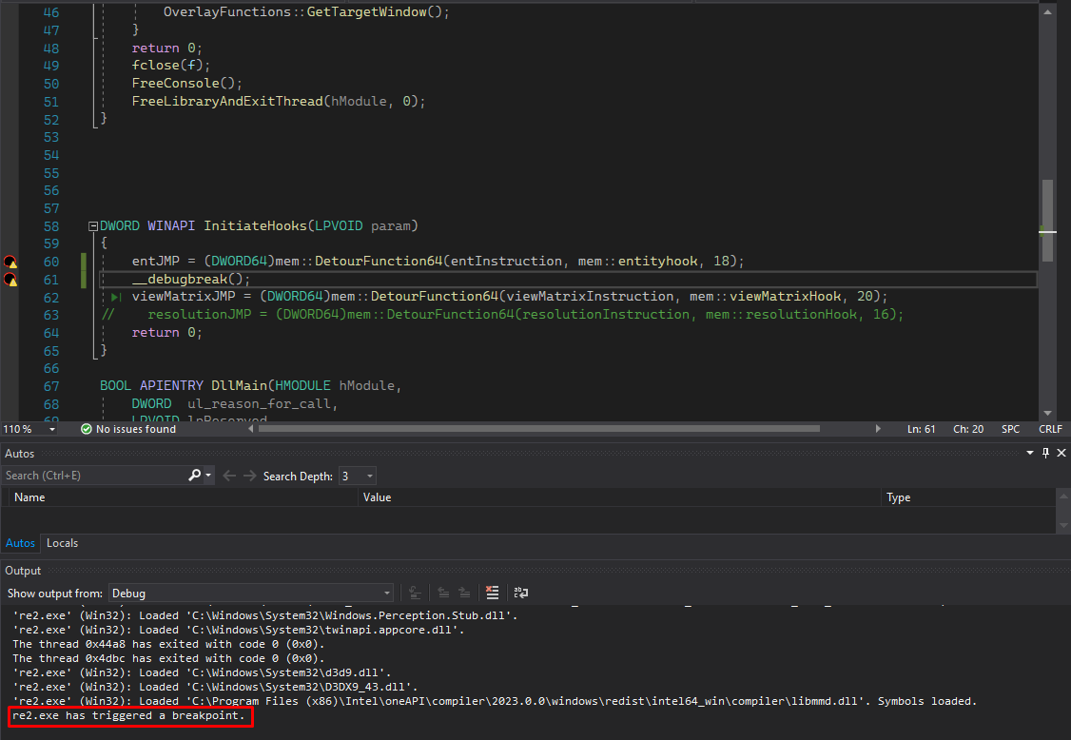This screenshot has width=1071, height=740.
Task: Click the Autos search magnifier icon
Action: (x=195, y=475)
